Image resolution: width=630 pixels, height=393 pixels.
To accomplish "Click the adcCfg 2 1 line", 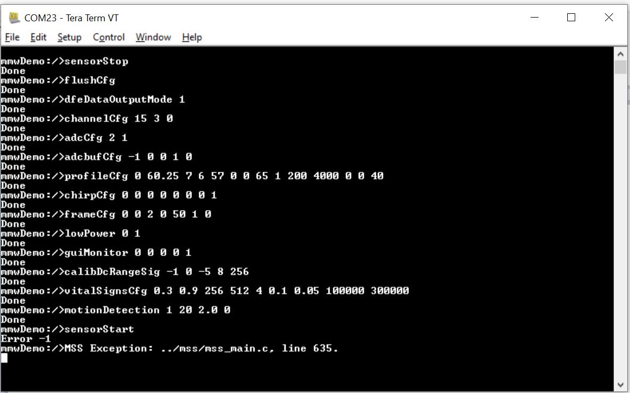I will click(x=64, y=138).
